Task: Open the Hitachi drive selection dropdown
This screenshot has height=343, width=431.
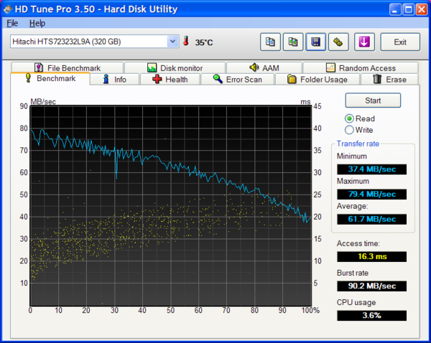Action: pos(94,42)
